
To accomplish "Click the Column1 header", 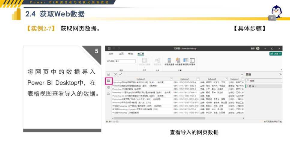I will [x=140, y=79].
